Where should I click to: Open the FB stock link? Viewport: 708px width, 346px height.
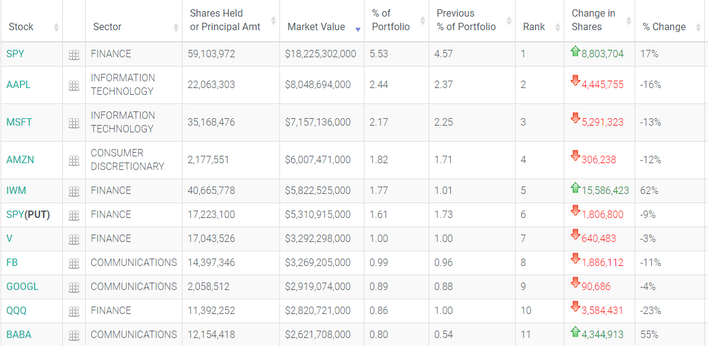pyautogui.click(x=12, y=263)
